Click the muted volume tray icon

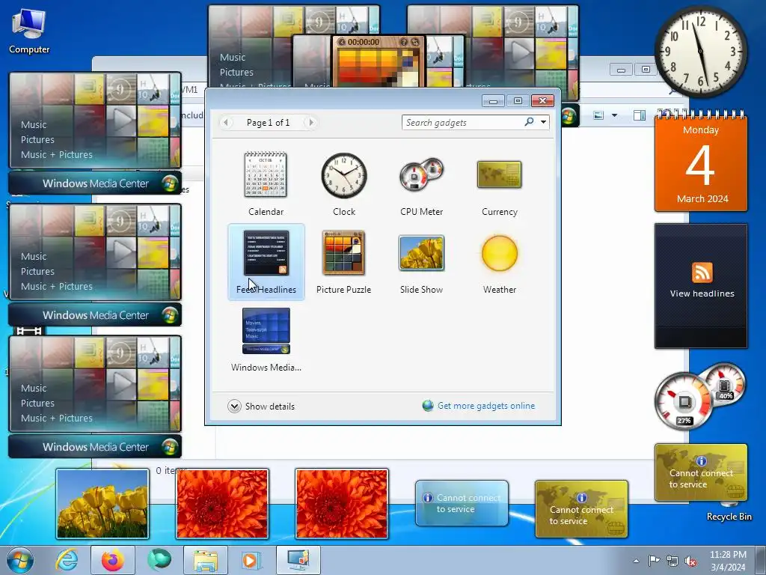(690, 561)
